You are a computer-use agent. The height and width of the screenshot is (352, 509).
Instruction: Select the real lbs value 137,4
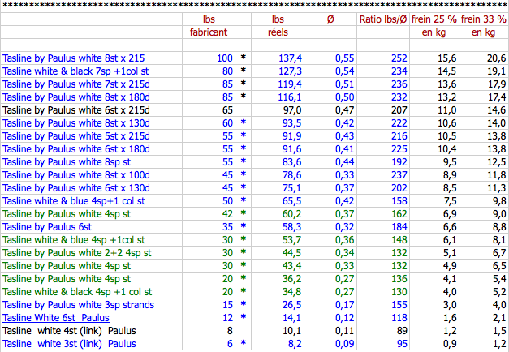click(290, 58)
